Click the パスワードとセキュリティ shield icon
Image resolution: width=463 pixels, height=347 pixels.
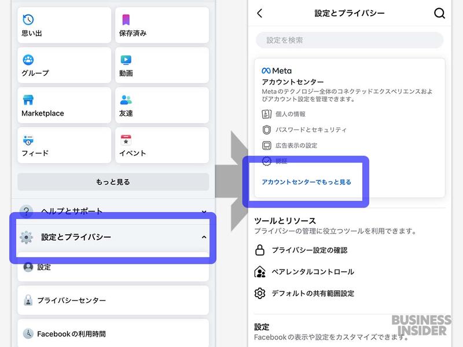coord(266,130)
